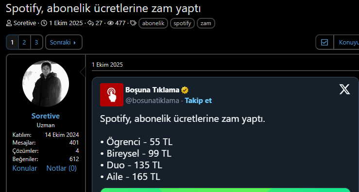This screenshot has width=359, height=192.
Task: Select current page 1 button
Action: pos(12,42)
